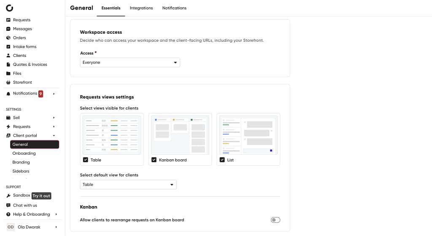Expand the Sell settings arrow
The image size is (432, 236).
click(x=54, y=118)
